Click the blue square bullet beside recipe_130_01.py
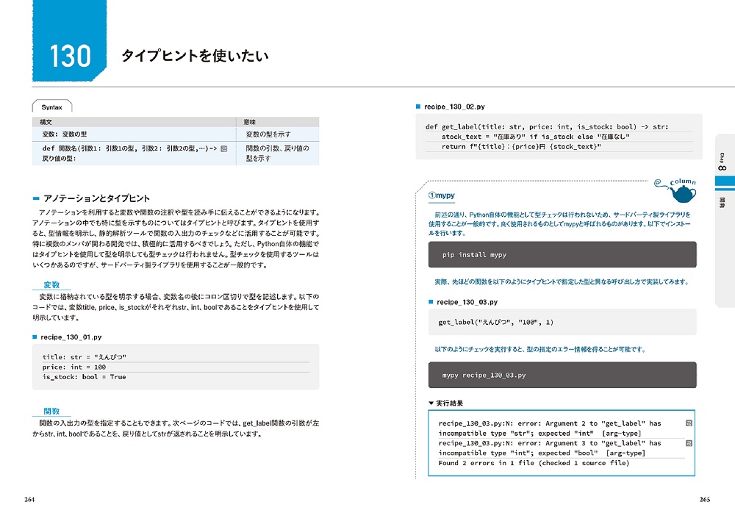This screenshot has width=735, height=521. [x=35, y=337]
